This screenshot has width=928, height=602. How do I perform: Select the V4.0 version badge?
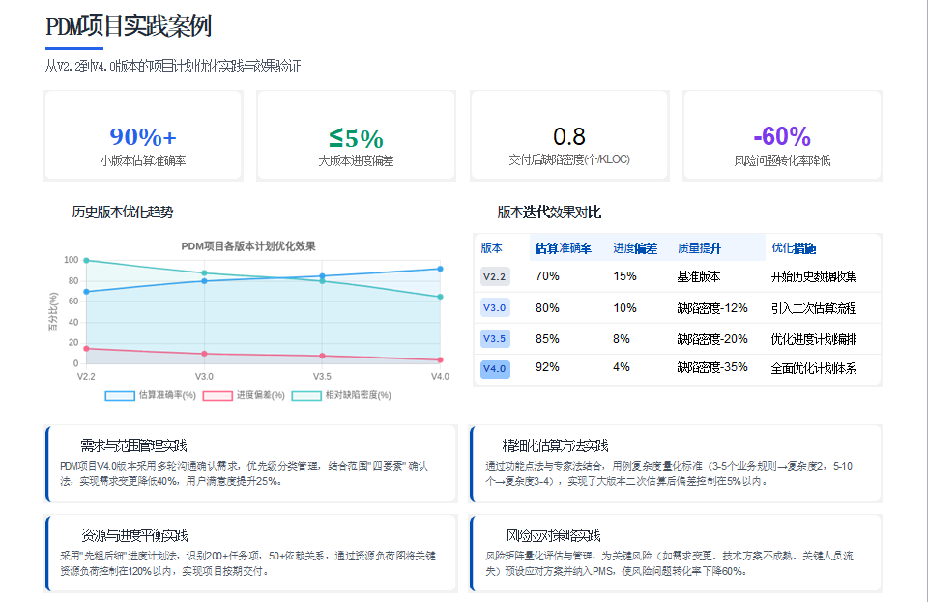point(496,368)
